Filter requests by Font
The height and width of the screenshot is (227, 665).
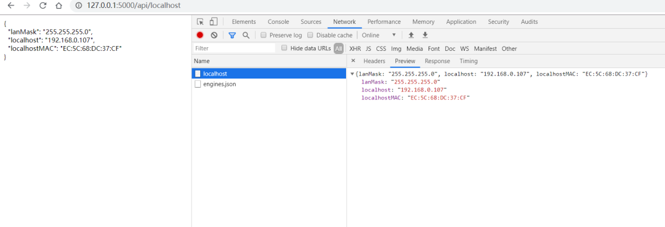tap(434, 48)
